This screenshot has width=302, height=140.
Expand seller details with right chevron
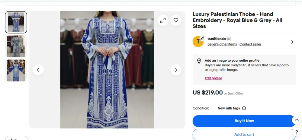(x=292, y=42)
